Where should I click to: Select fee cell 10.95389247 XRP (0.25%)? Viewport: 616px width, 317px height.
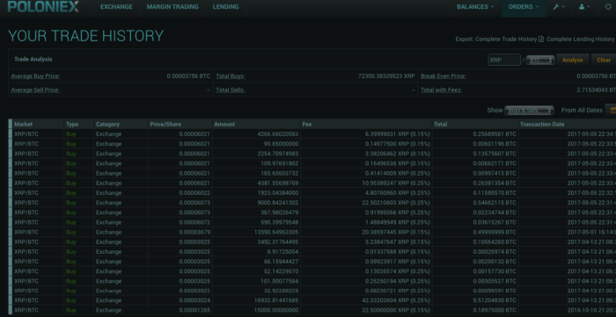coord(396,183)
